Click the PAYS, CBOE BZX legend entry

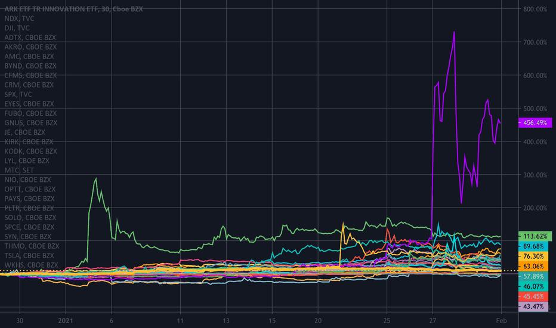pos(29,199)
